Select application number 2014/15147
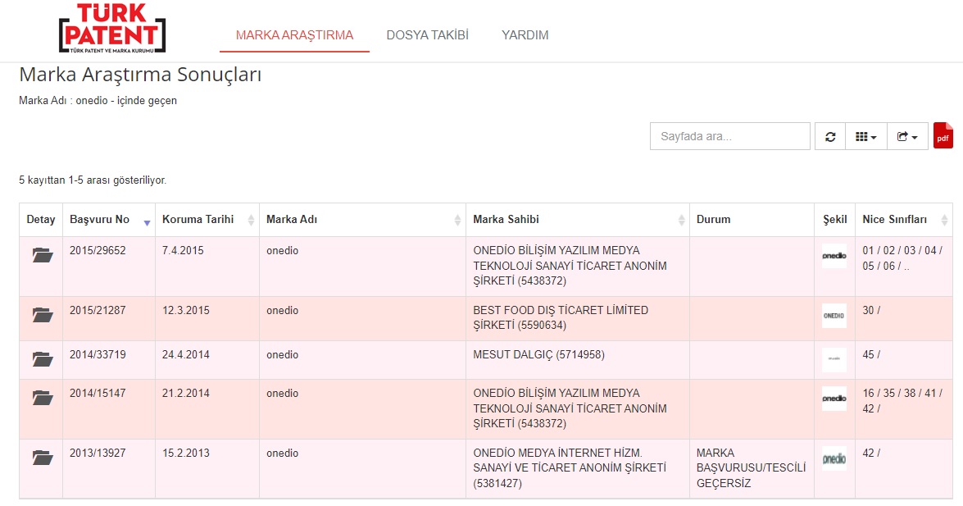The width and height of the screenshot is (963, 506). 98,393
